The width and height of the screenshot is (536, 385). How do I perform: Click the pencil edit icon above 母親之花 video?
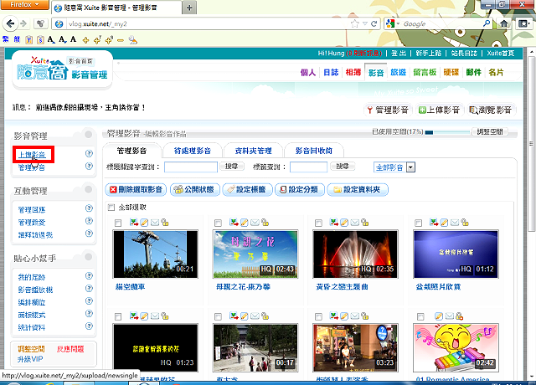(x=244, y=223)
